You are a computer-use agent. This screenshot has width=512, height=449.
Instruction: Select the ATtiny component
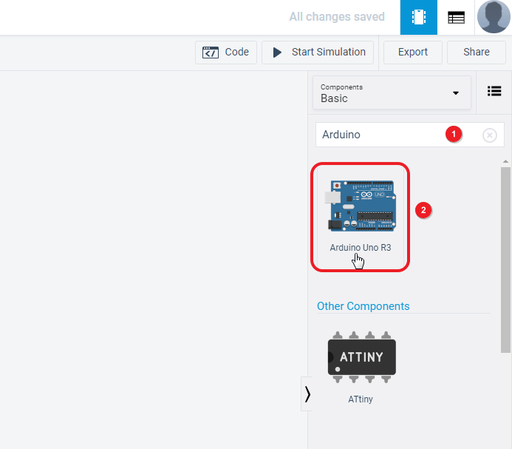tap(361, 367)
